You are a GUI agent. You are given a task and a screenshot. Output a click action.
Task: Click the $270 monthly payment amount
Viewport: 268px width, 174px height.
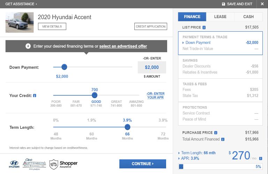click(241, 156)
